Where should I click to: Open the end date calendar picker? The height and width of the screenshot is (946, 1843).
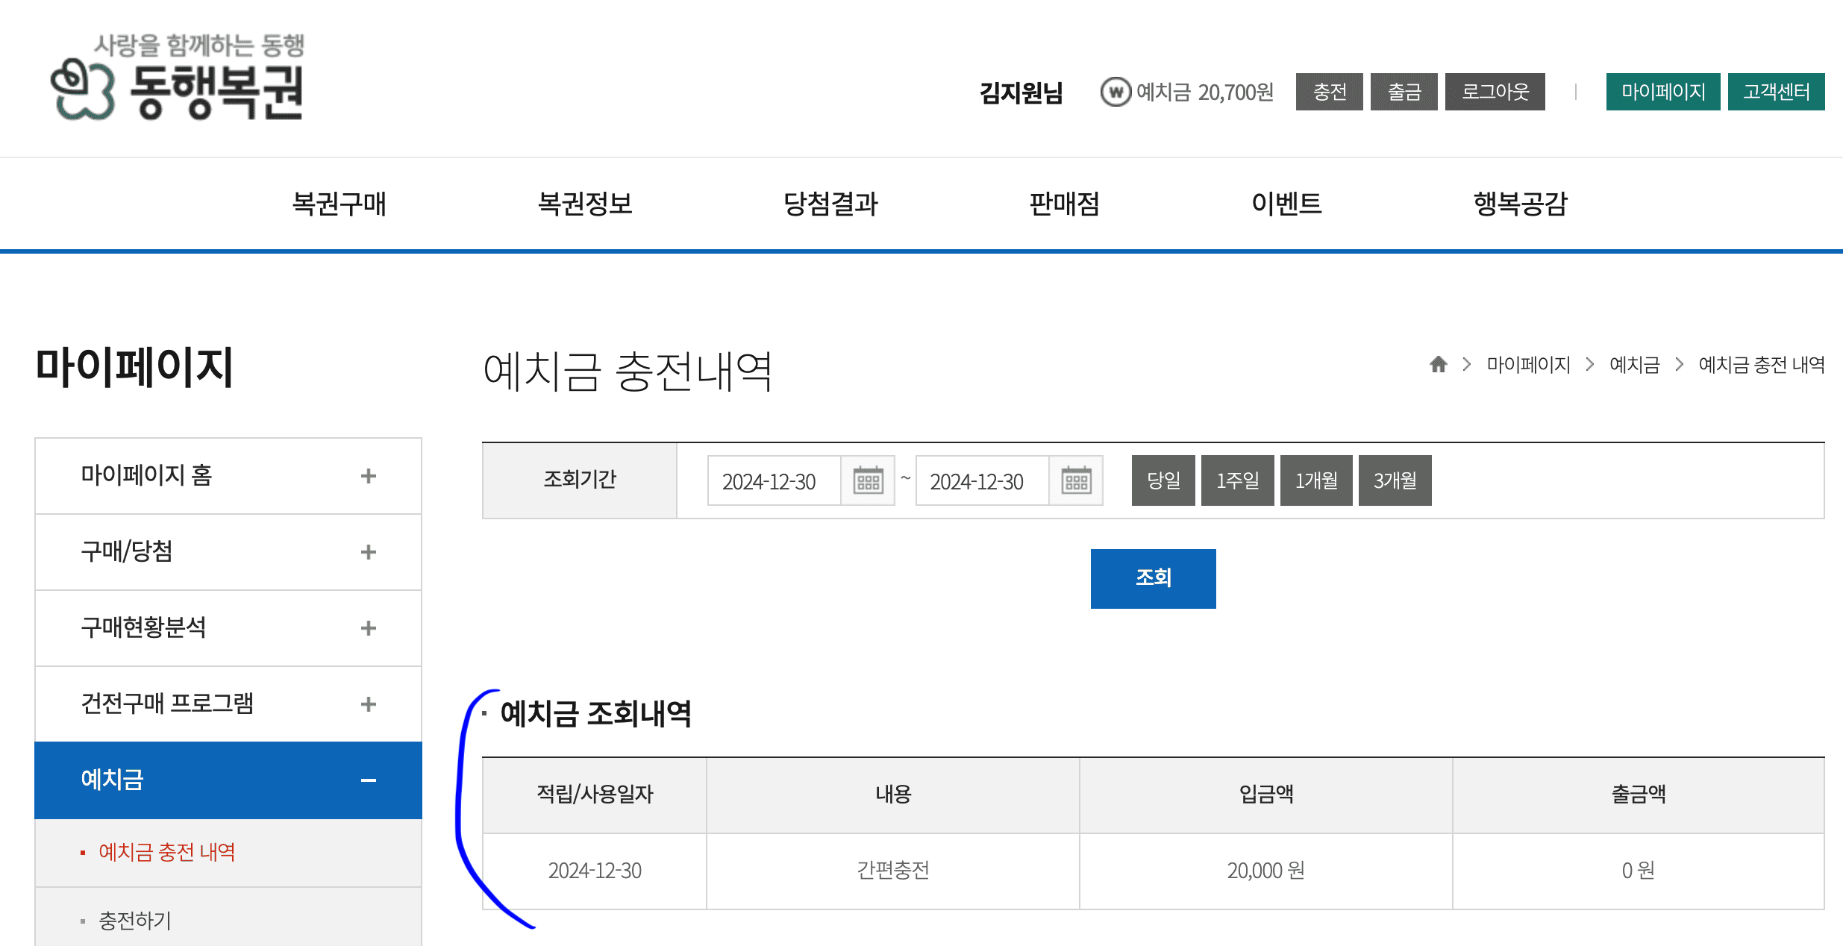tap(1076, 481)
